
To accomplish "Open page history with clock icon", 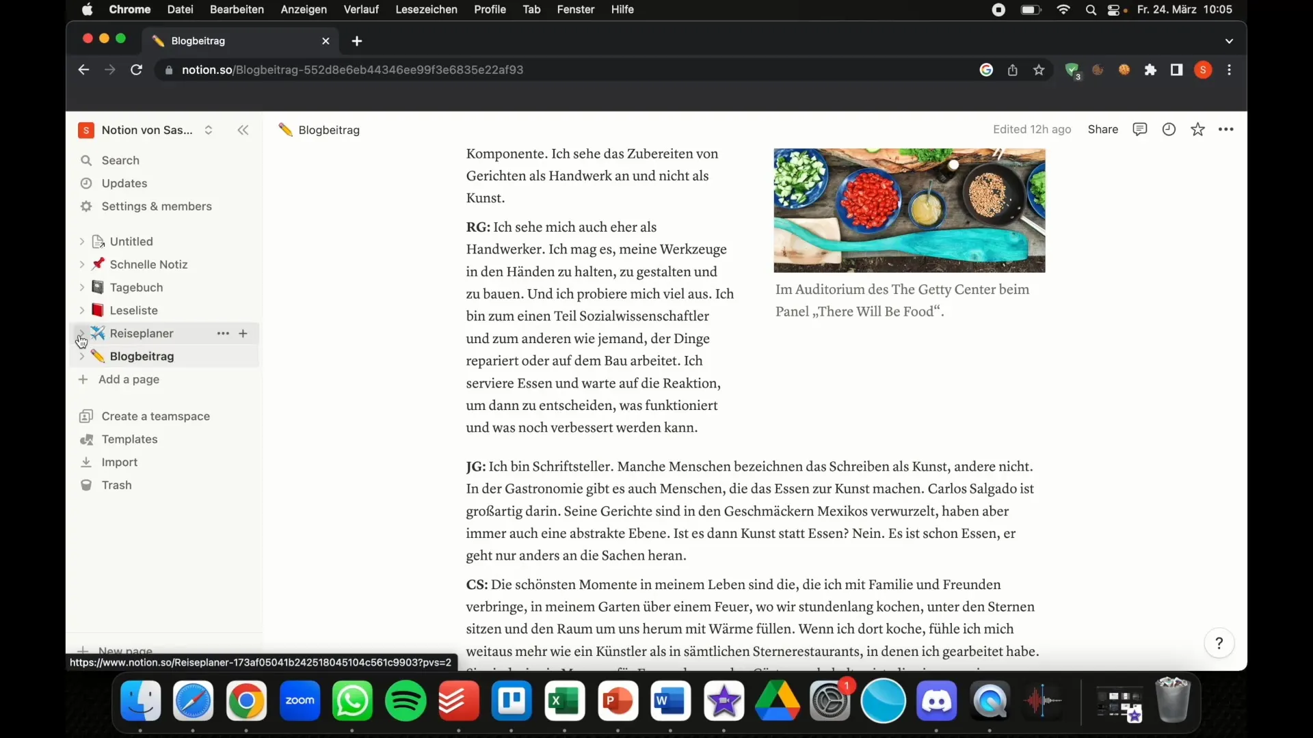I will click(x=1169, y=129).
